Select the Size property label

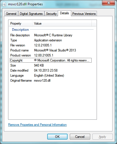(13, 65)
